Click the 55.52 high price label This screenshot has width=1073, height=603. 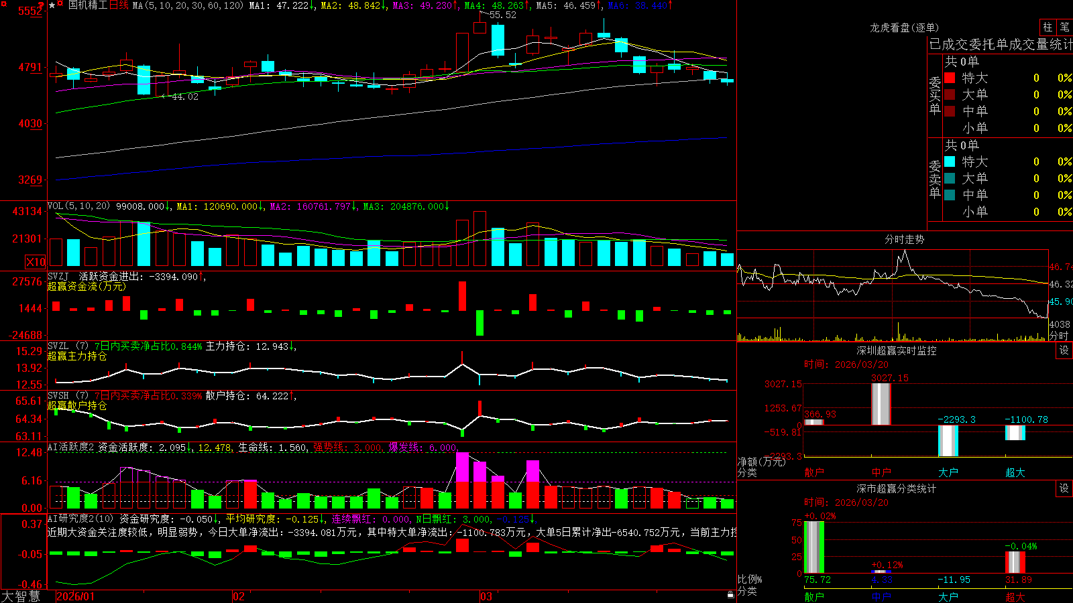503,15
